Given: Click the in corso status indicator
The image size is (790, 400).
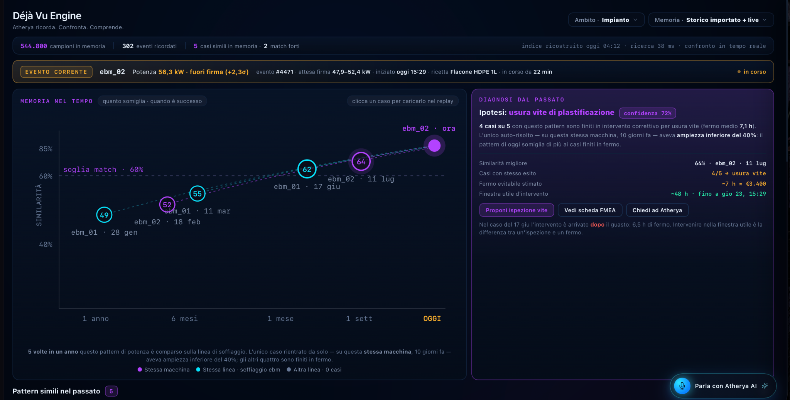Looking at the screenshot, I should point(751,72).
